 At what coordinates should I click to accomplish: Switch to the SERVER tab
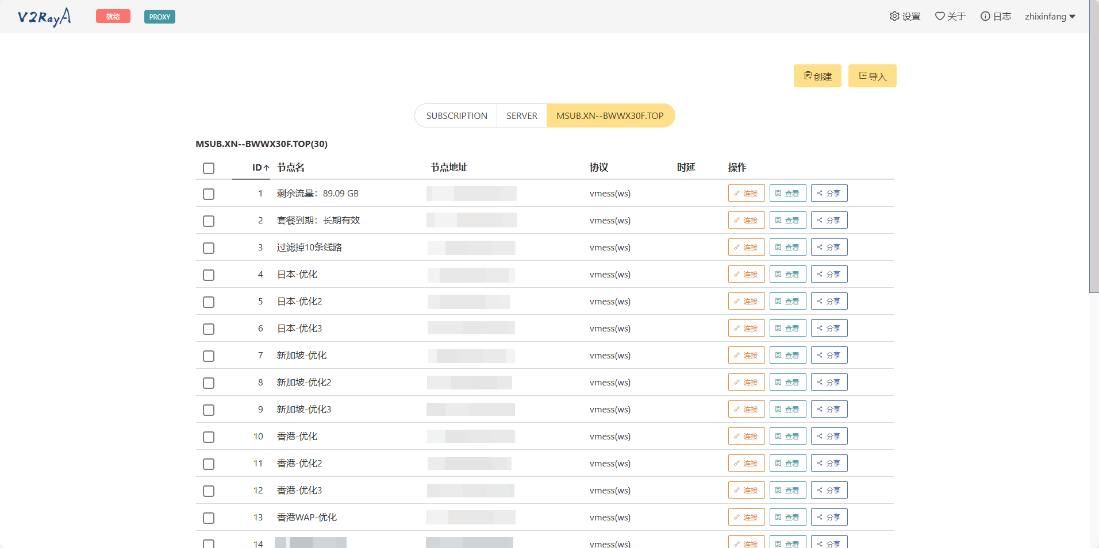(521, 115)
